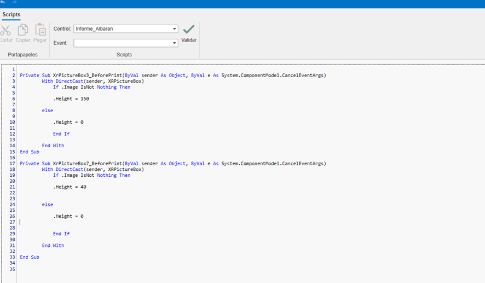This screenshot has width=485, height=283.
Task: Click the '.Height = 150' code line
Action: pos(71,99)
